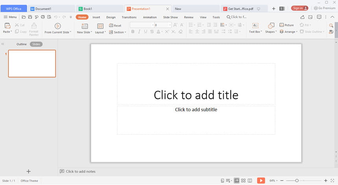Toggle Subscript formatting
338x185 pixels.
click(x=174, y=32)
